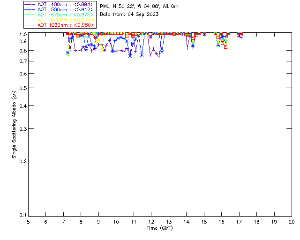300x240 pixels.
Task: Click the 0.8 y-axis tick label
Action: (23, 51)
